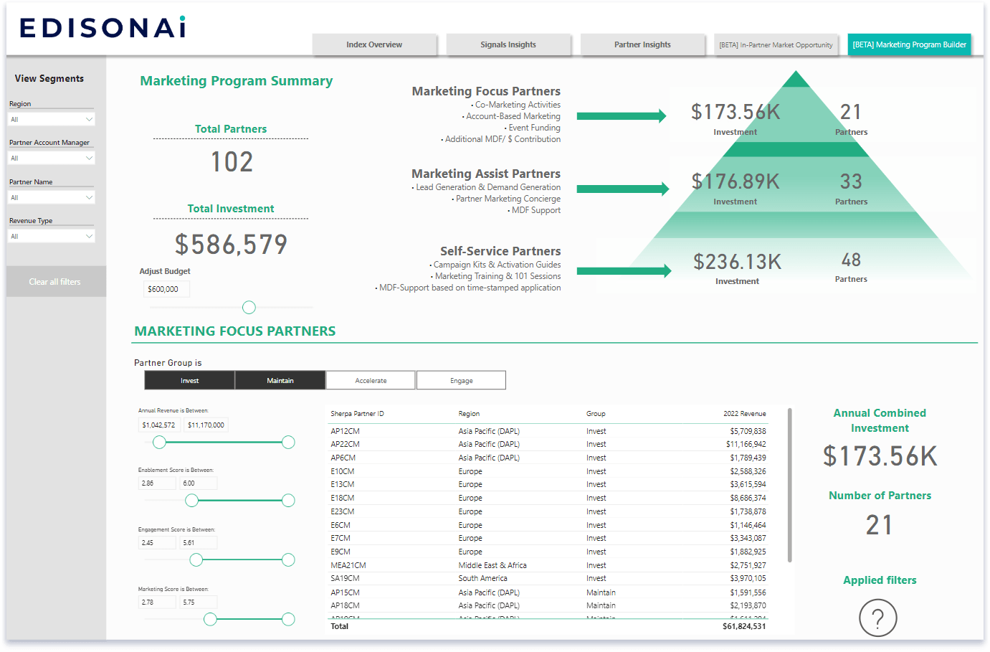Viewport: 990px width, 652px height.
Task: Select the AP22CM partner row
Action: pos(548,444)
